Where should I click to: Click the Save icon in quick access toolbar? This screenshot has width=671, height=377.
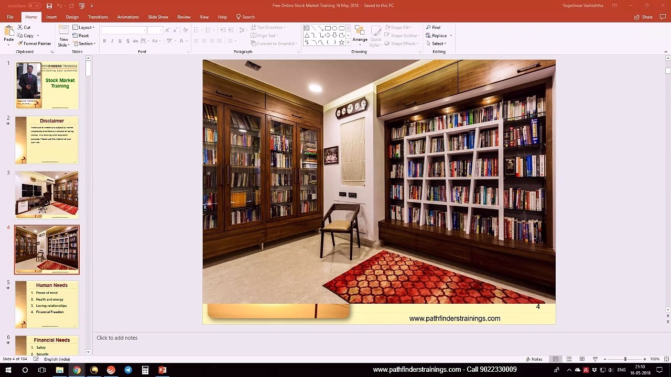pyautogui.click(x=49, y=6)
